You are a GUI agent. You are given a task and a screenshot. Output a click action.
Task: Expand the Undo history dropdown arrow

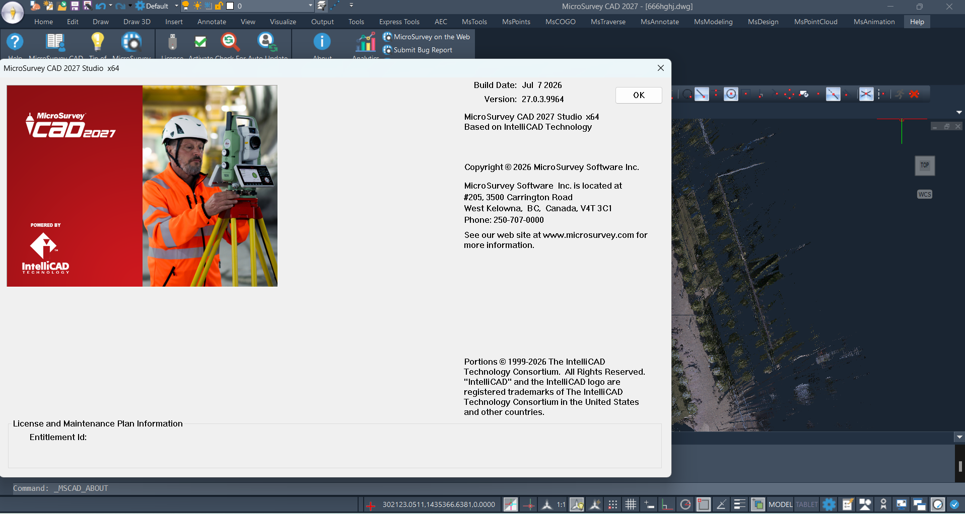pos(110,6)
